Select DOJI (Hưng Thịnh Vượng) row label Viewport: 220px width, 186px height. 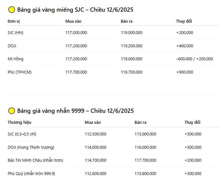(31, 147)
